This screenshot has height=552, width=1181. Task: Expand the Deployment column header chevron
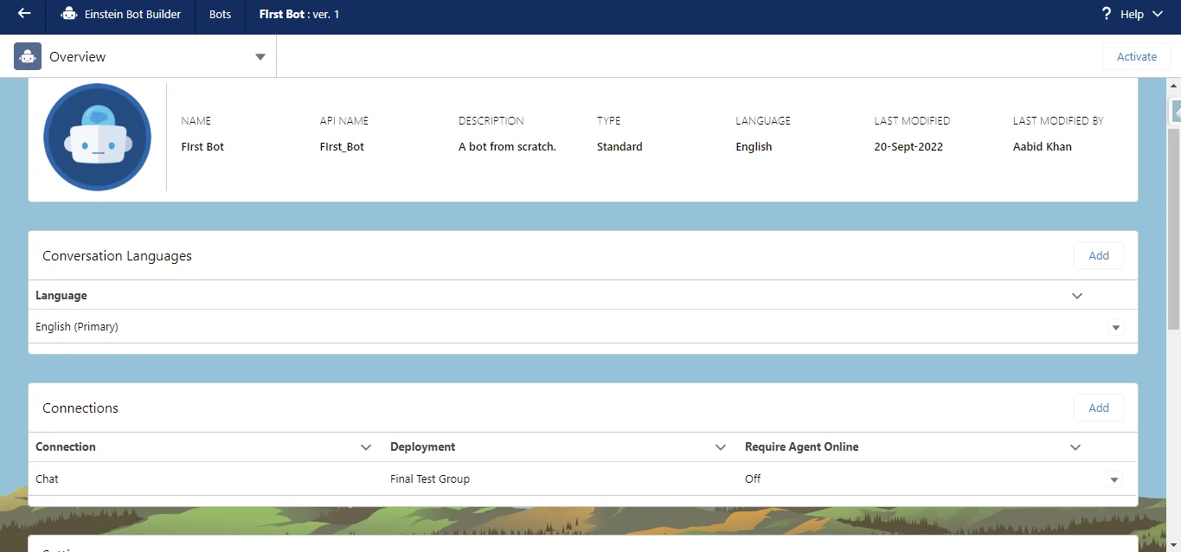tap(720, 447)
